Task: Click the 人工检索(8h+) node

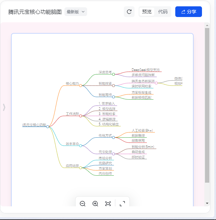Action: (x=142, y=130)
